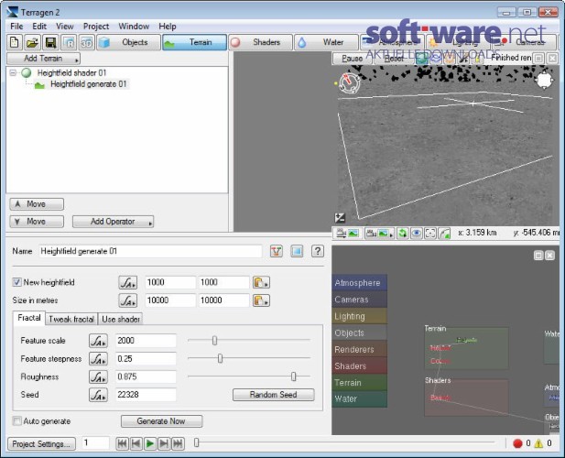The image size is (565, 458).
Task: Open the Help menu
Action: click(x=168, y=27)
